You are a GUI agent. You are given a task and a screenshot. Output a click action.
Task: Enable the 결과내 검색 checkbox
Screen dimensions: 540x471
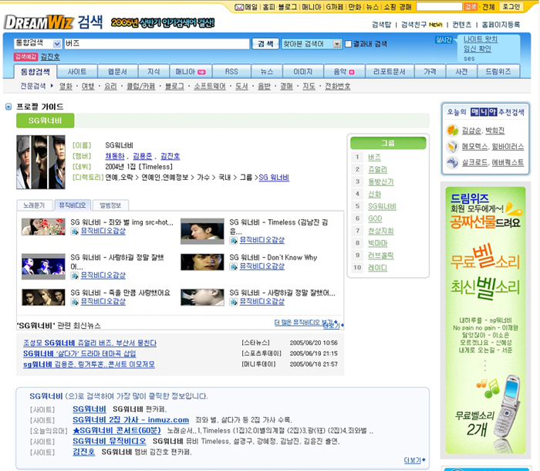coord(348,44)
